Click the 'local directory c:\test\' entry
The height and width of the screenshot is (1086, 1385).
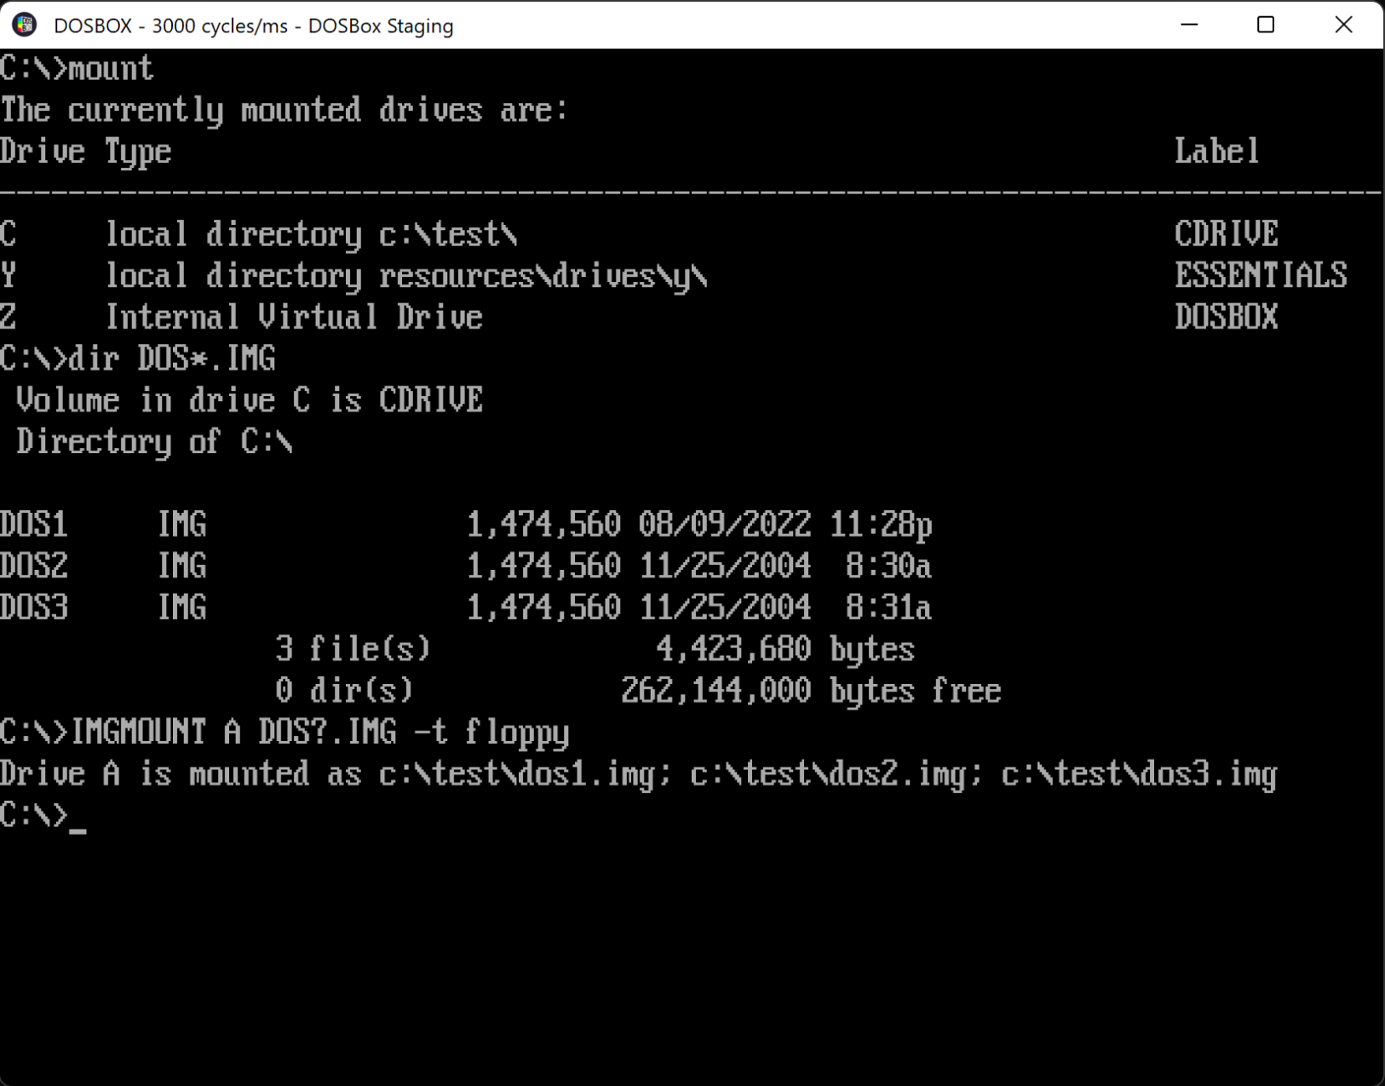pyautogui.click(x=311, y=234)
